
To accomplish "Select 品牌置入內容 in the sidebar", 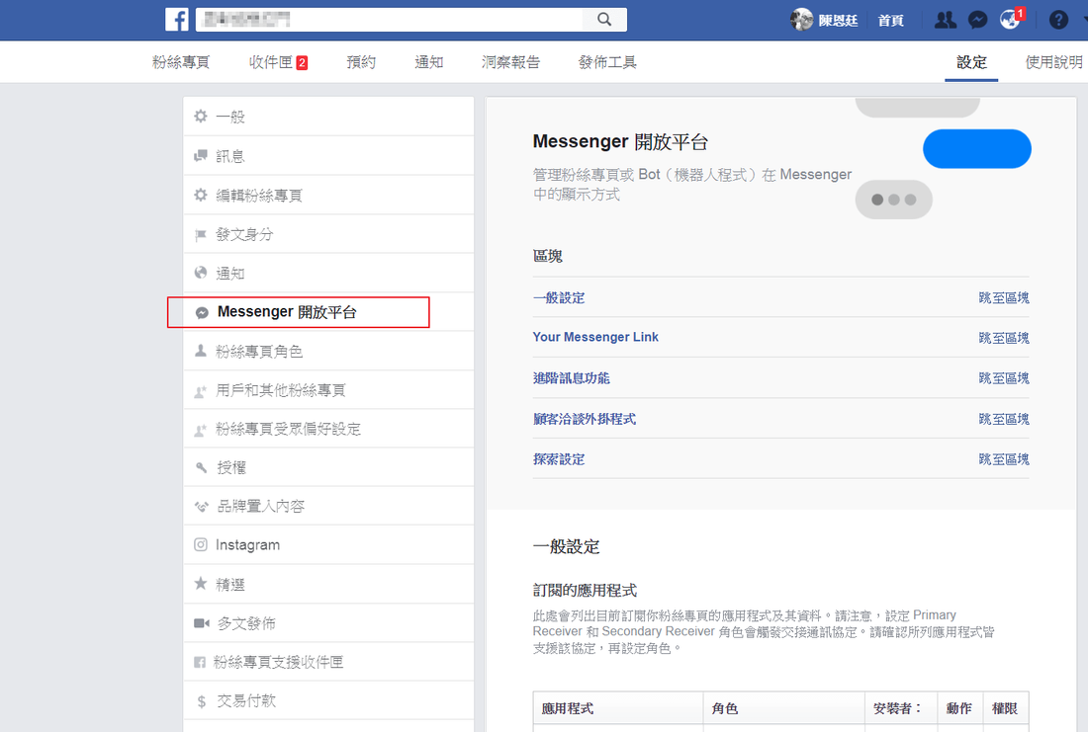I will coord(329,507).
